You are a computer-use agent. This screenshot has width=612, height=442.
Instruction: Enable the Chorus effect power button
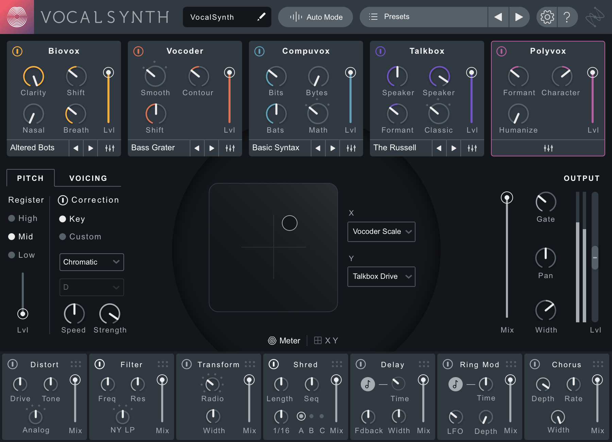point(535,364)
